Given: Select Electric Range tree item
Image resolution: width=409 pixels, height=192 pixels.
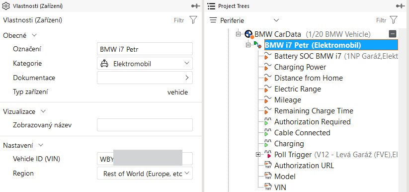Looking at the screenshot, I should tap(298, 89).
